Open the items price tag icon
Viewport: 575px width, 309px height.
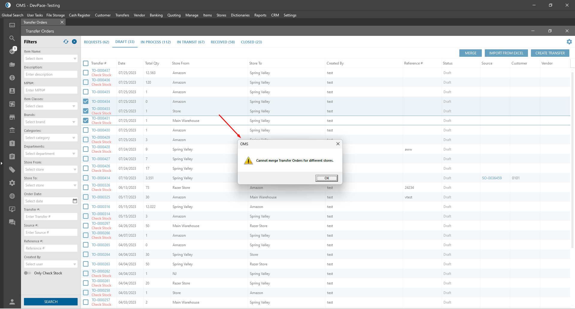click(12, 170)
